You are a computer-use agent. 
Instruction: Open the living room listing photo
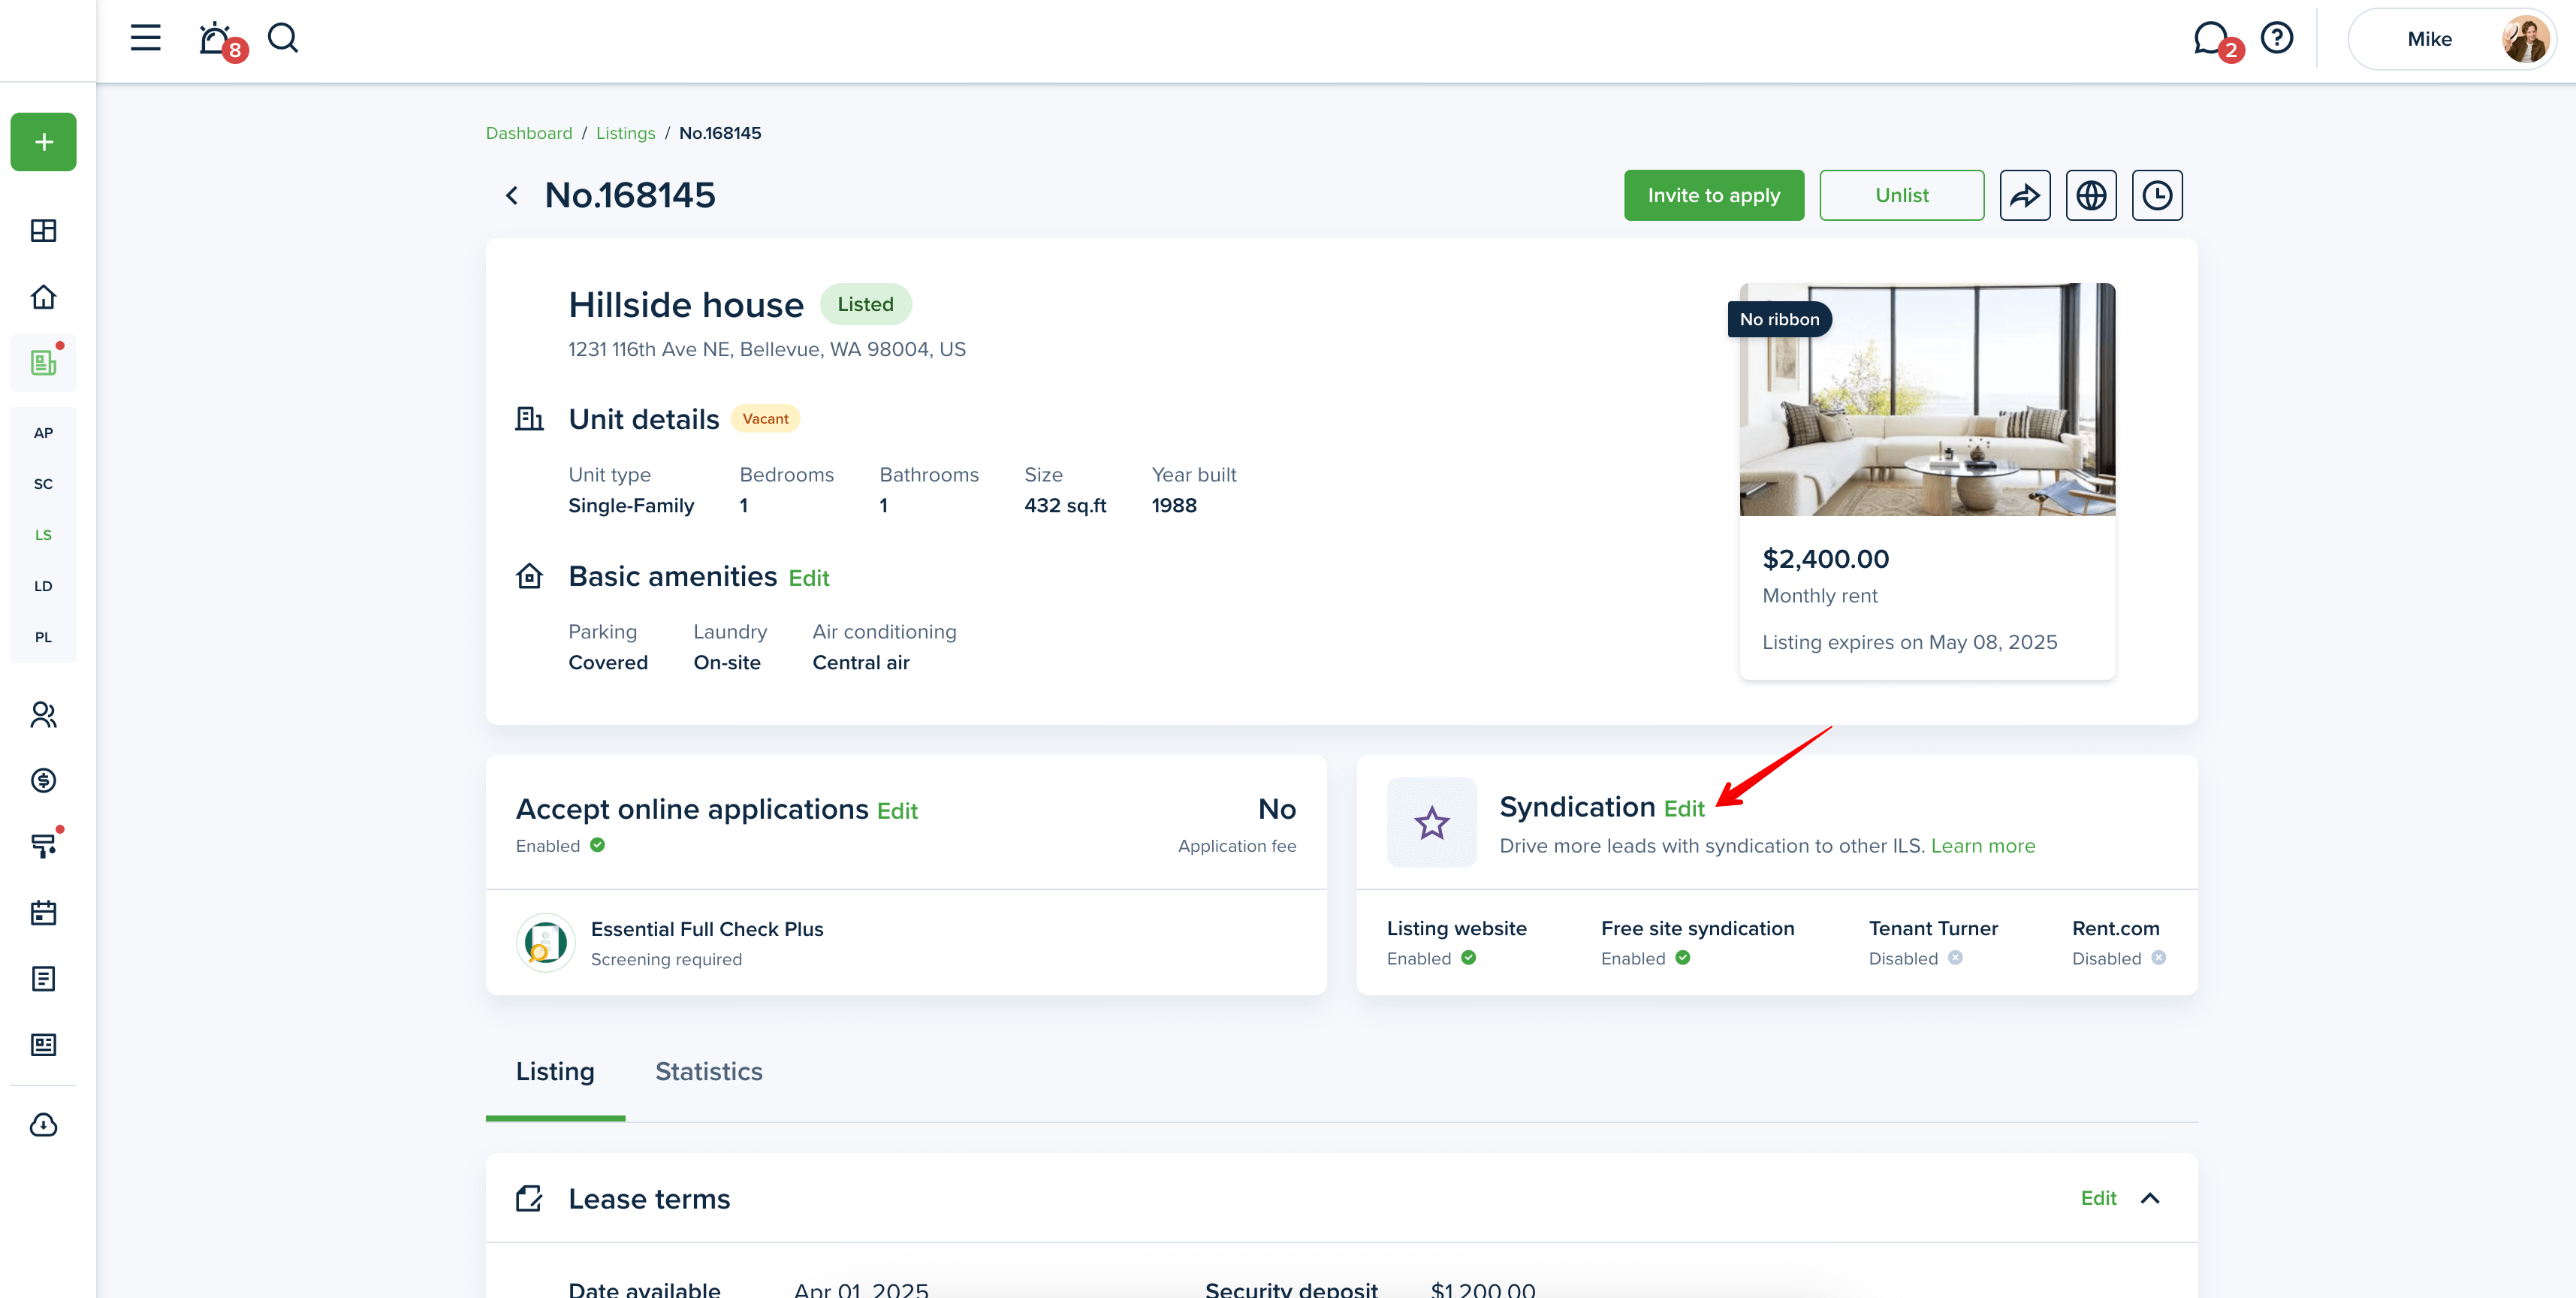tap(1927, 400)
